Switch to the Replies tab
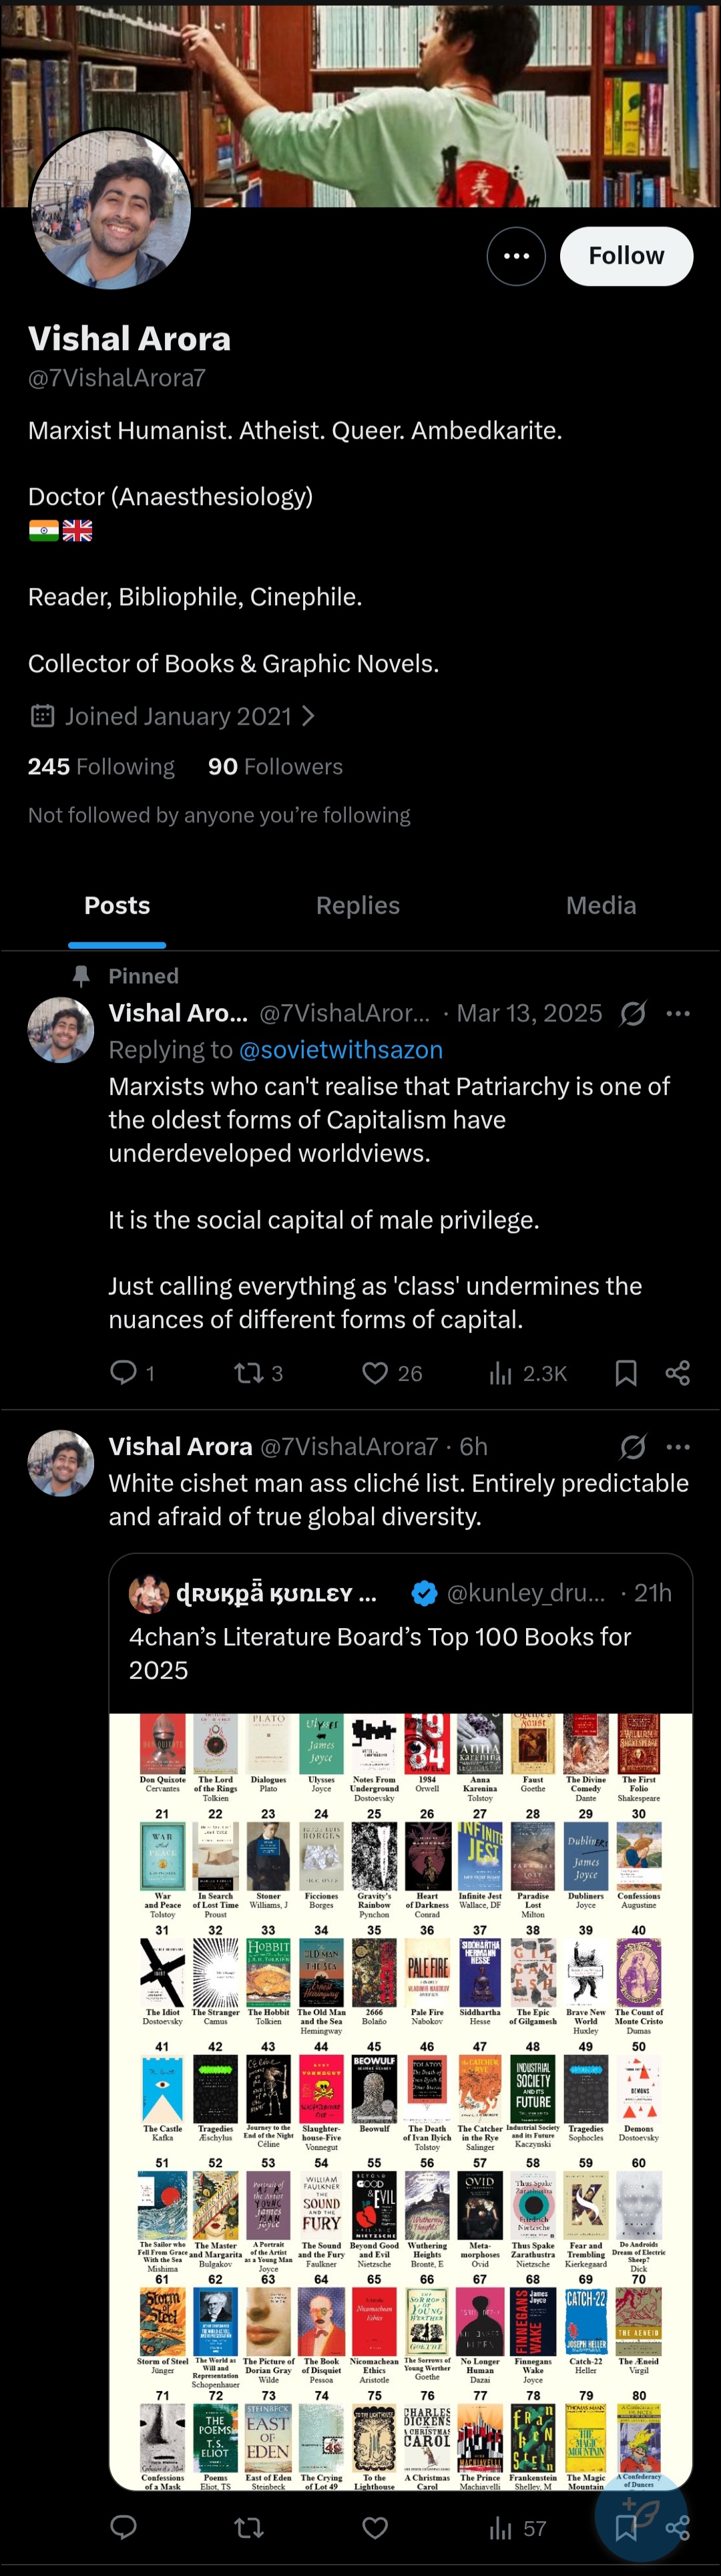The image size is (721, 2576). [358, 905]
